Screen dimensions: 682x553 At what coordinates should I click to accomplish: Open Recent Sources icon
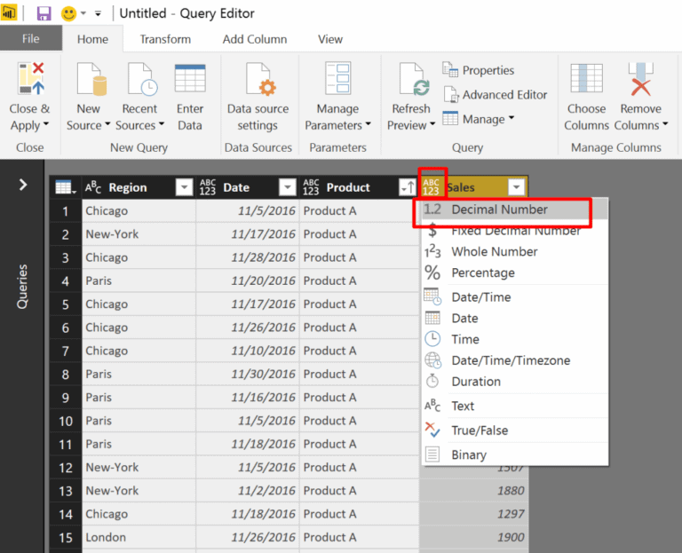point(140,80)
